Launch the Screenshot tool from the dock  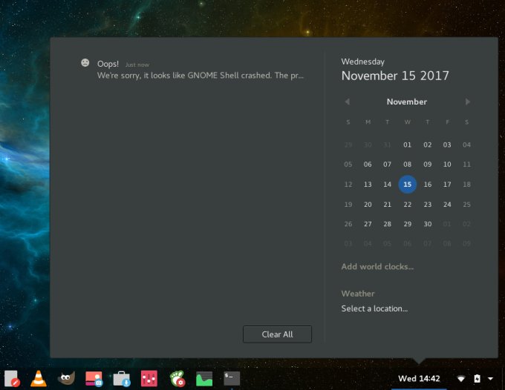94,378
